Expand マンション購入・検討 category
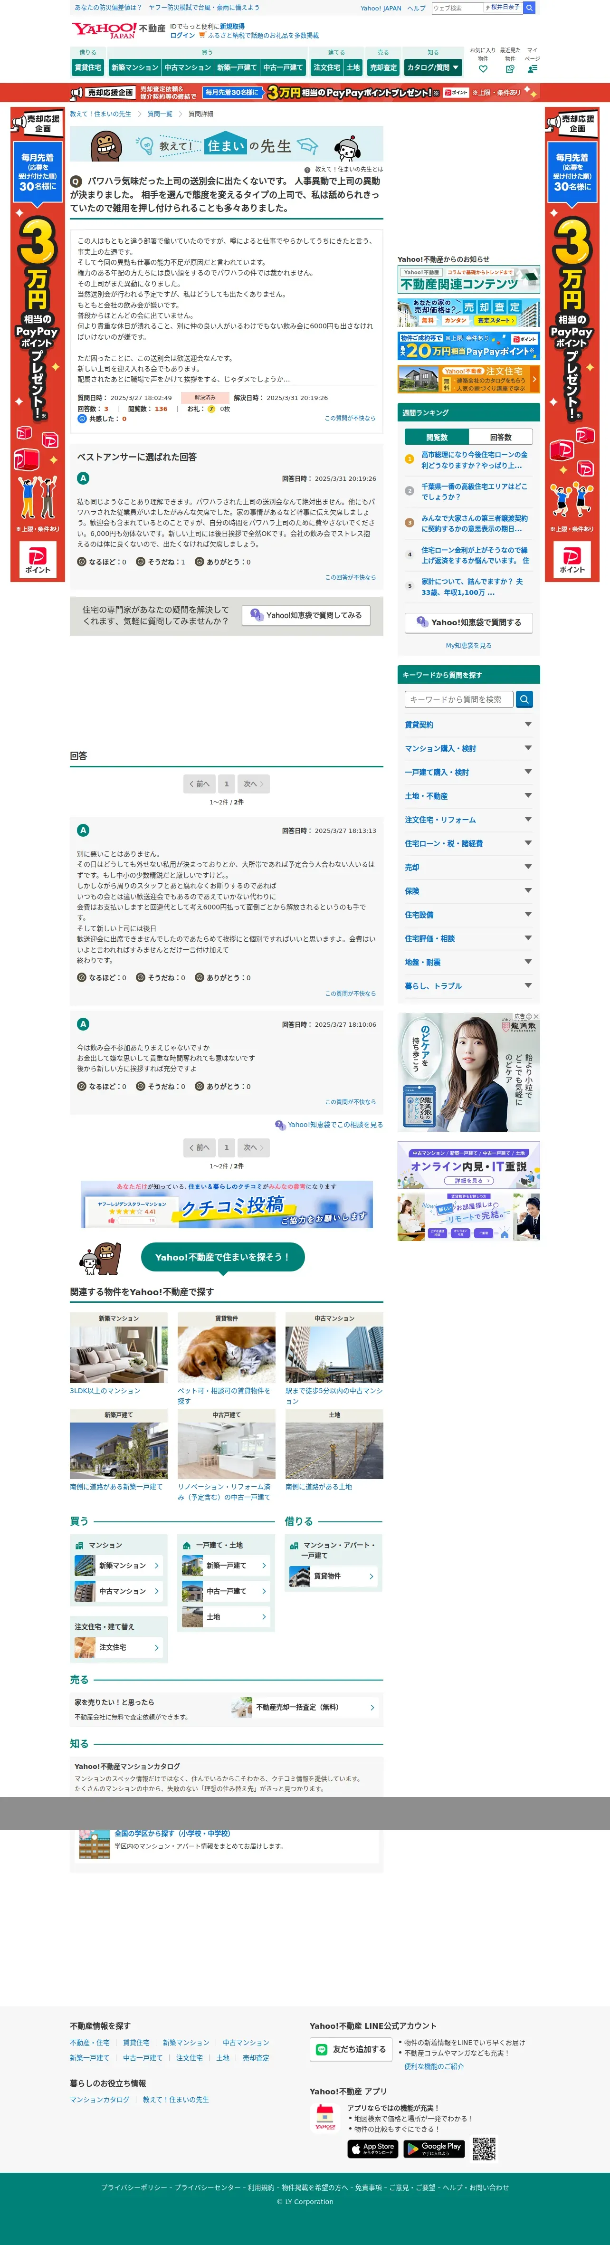This screenshot has width=610, height=2245. [469, 749]
